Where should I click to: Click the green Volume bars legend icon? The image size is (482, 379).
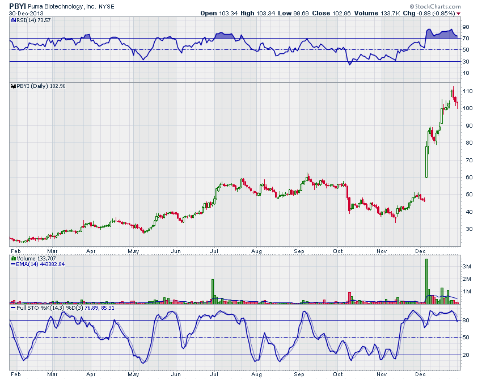pyautogui.click(x=12, y=258)
